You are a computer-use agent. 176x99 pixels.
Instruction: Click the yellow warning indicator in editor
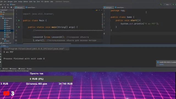coord(97,10)
